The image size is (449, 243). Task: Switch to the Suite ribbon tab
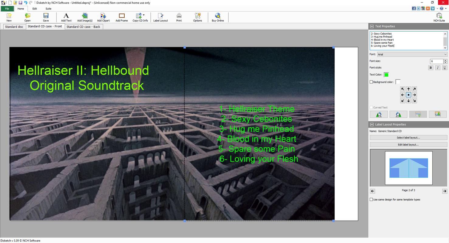pos(48,9)
